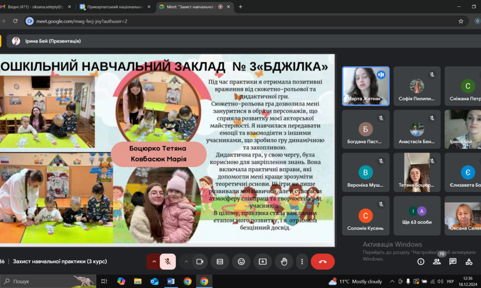This screenshot has height=288, width=481.
Task: Switch to the Прикарпатський національний tab
Action: (x=114, y=7)
